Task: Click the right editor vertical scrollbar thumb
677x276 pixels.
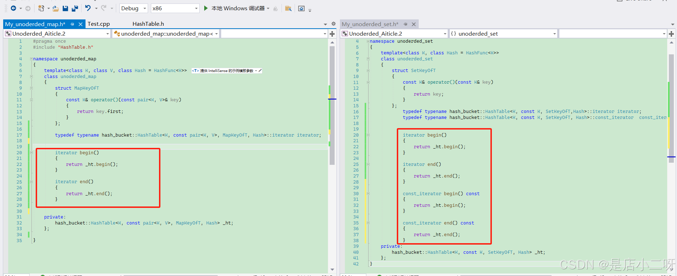Action: point(671,108)
